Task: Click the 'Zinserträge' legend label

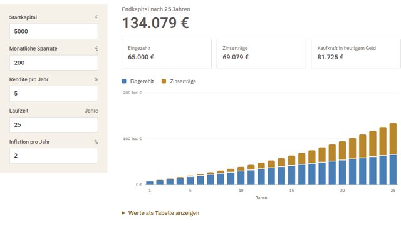Action: [x=183, y=81]
